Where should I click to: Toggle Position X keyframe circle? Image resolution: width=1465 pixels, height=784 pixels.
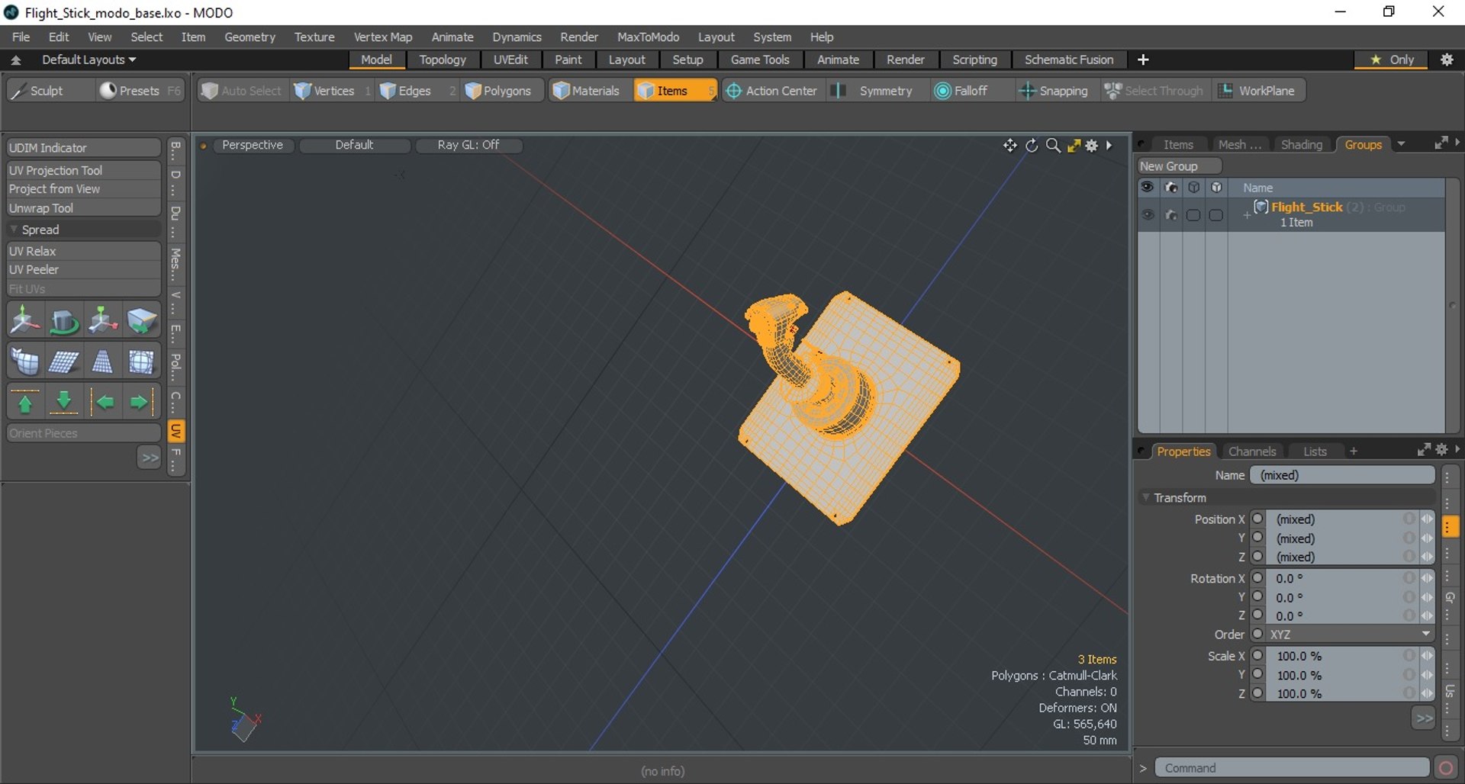pyautogui.click(x=1258, y=519)
